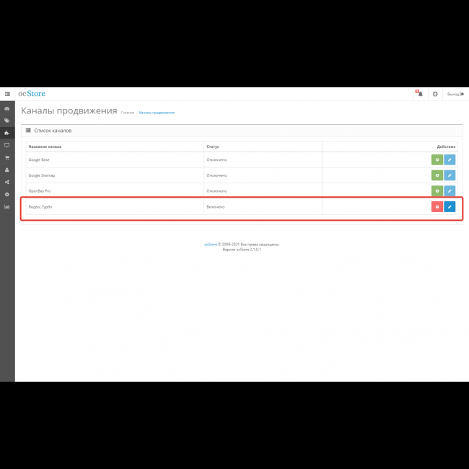Image resolution: width=469 pixels, height=469 pixels.
Task: Click the life-ring help icon in header
Action: click(x=435, y=94)
